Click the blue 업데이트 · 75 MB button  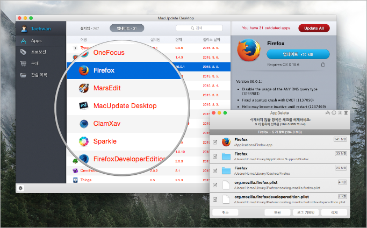(x=298, y=54)
